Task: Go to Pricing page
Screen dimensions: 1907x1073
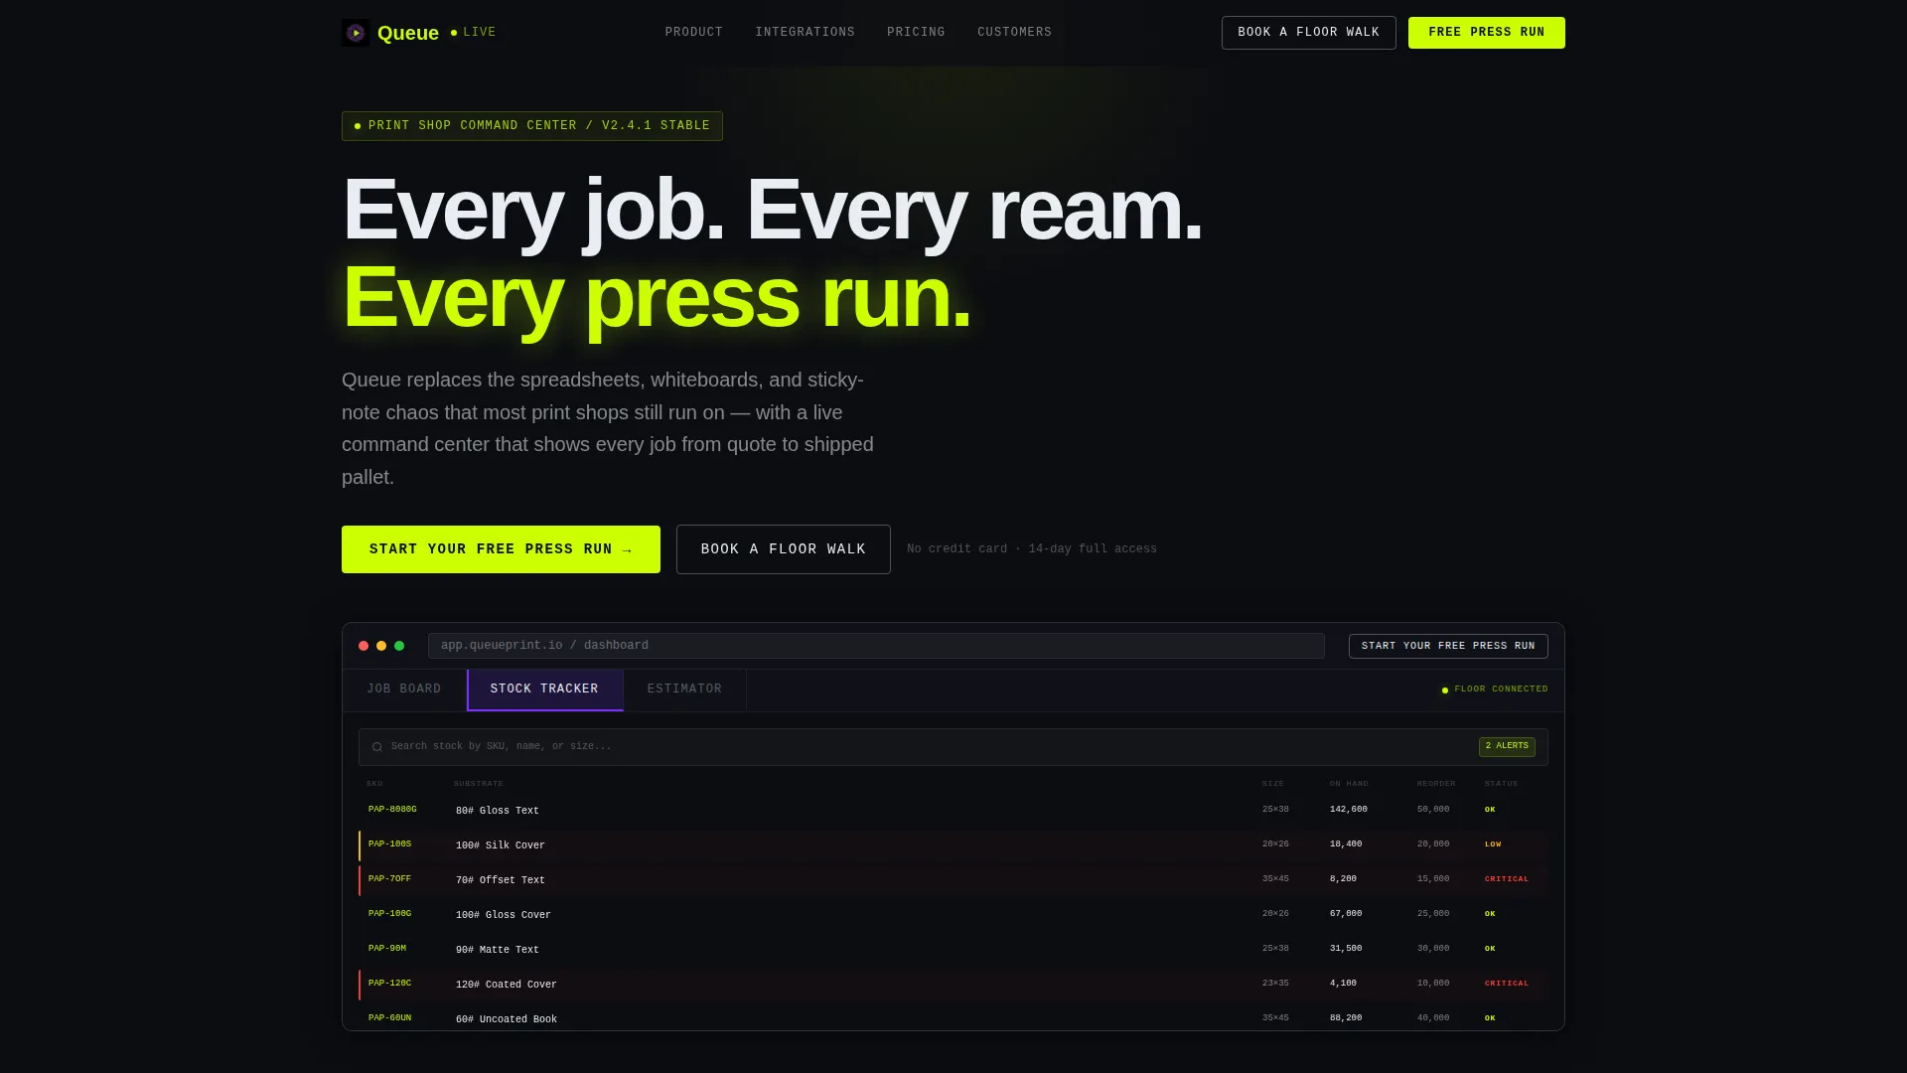Action: point(916,33)
